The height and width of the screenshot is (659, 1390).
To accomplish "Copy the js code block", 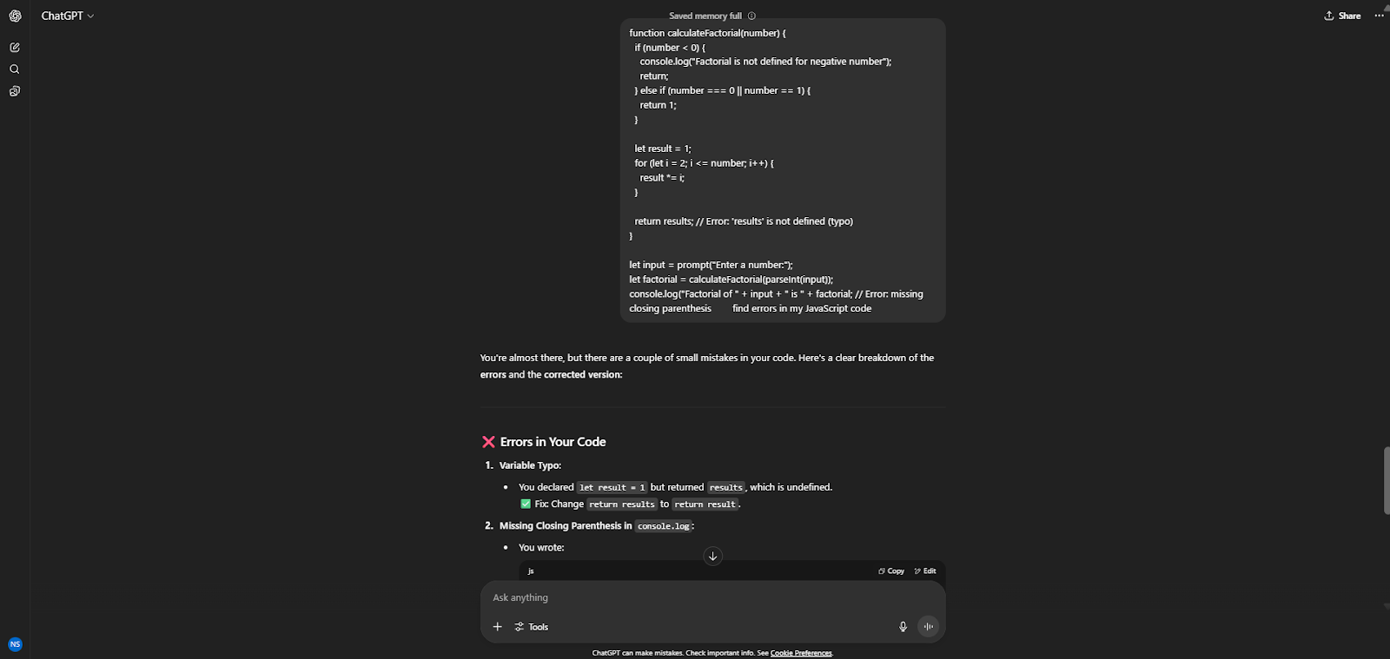I will click(x=891, y=571).
